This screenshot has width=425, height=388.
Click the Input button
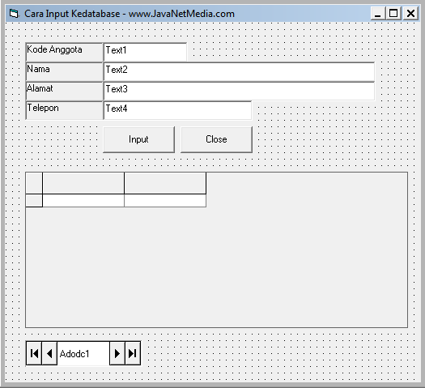(138, 139)
